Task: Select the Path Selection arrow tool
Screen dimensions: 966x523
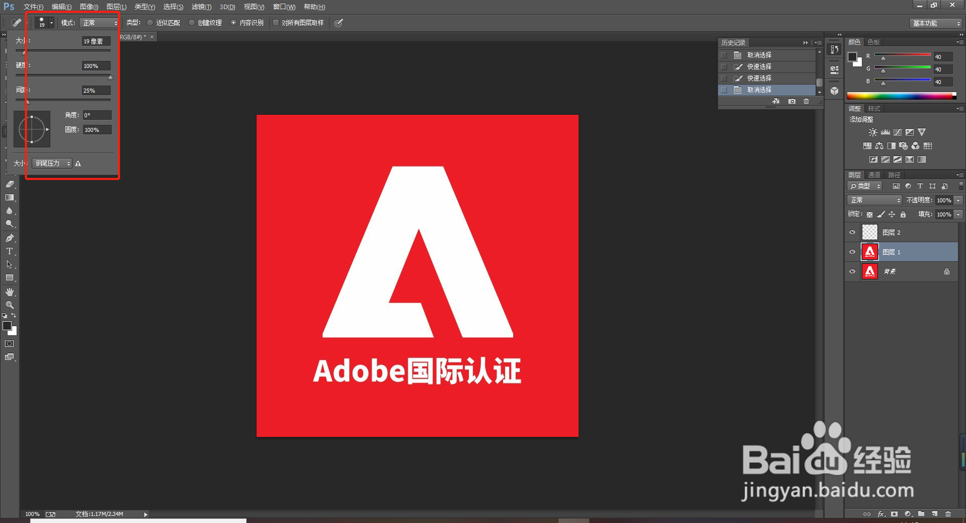Action: 10,264
